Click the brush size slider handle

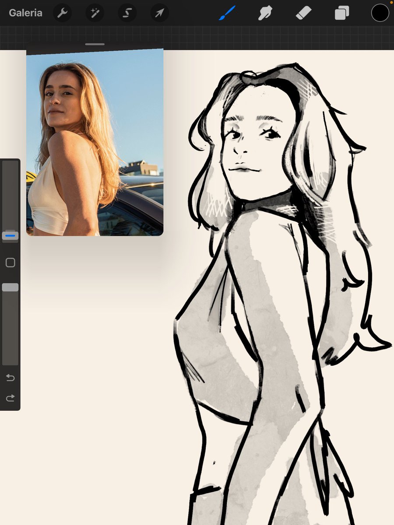click(x=10, y=236)
